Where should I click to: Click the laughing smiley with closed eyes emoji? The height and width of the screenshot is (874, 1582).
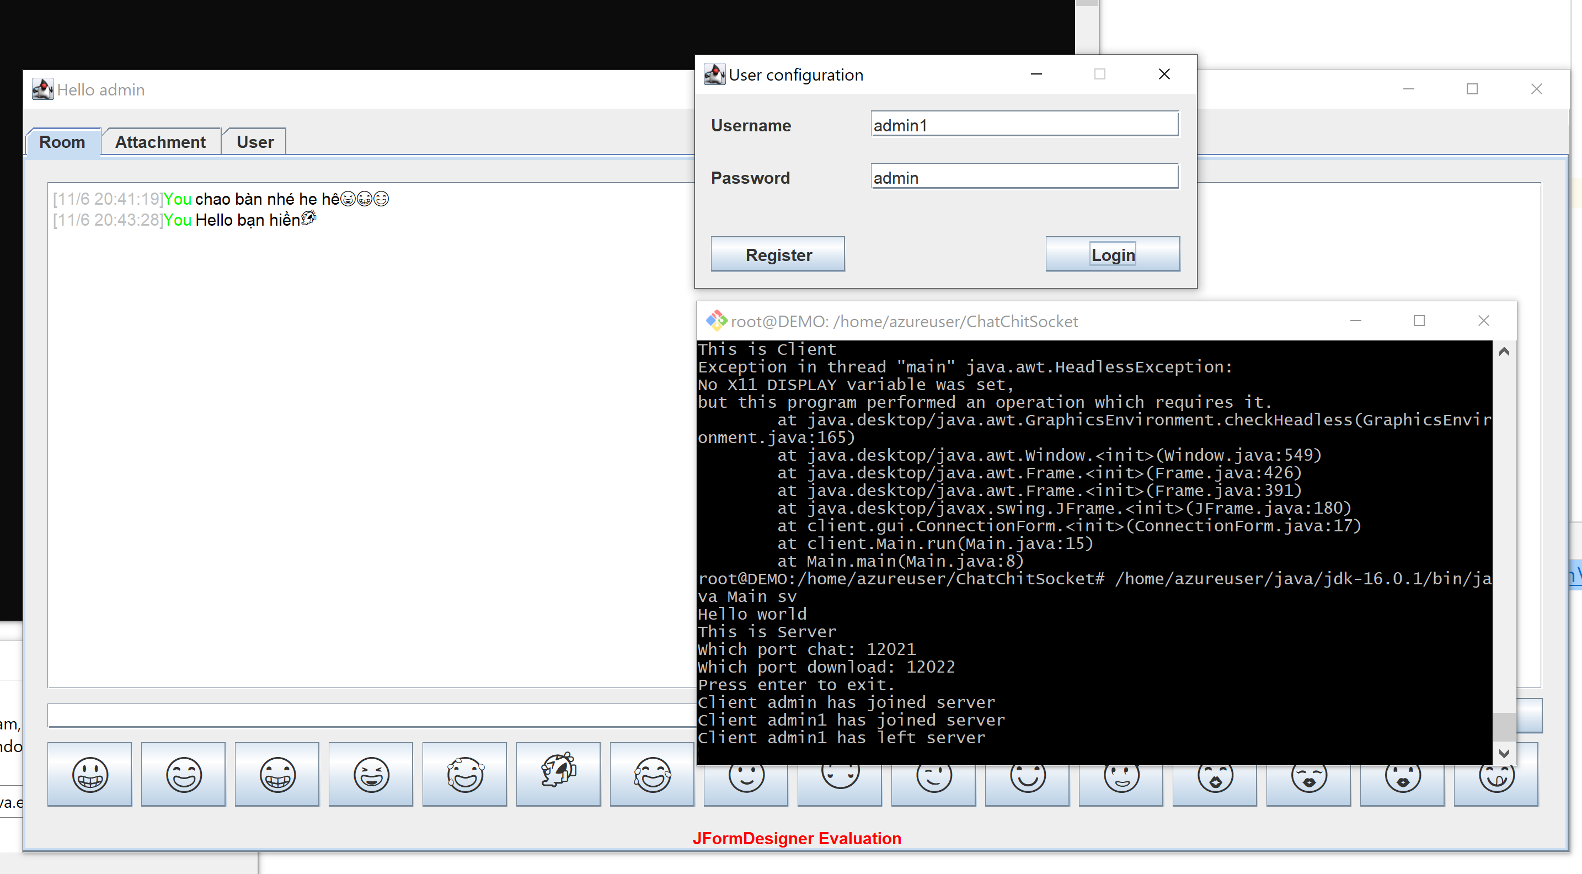tap(183, 774)
